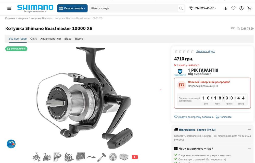Expand the Каталог товарів dropdown
The image size is (255, 163).
tap(72, 8)
